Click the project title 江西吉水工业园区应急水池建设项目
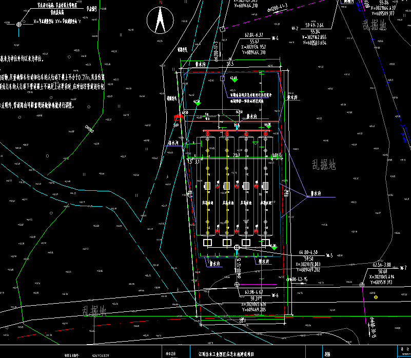411x358 pixels. point(226,354)
